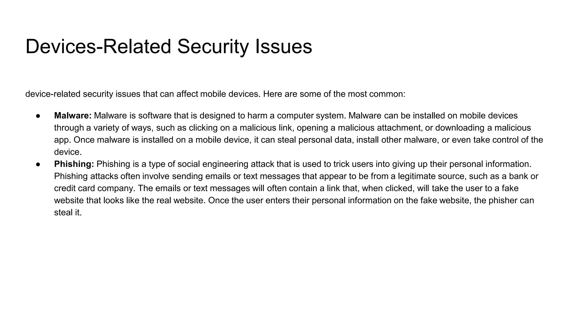Image resolution: width=575 pixels, height=323 pixels.
Task: Click the line starting 'website that looks like'
Action: tap(294, 200)
